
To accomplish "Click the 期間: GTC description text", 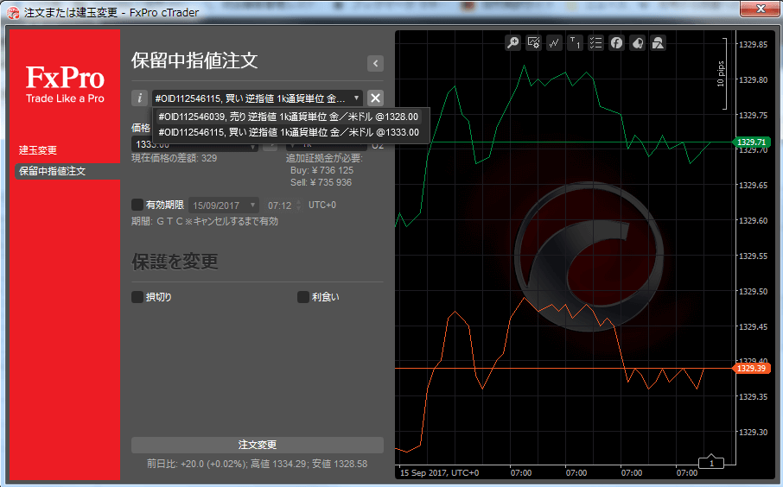I will click(205, 221).
